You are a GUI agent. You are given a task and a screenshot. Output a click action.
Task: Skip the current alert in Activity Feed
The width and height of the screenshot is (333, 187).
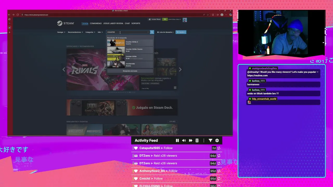tap(190, 141)
